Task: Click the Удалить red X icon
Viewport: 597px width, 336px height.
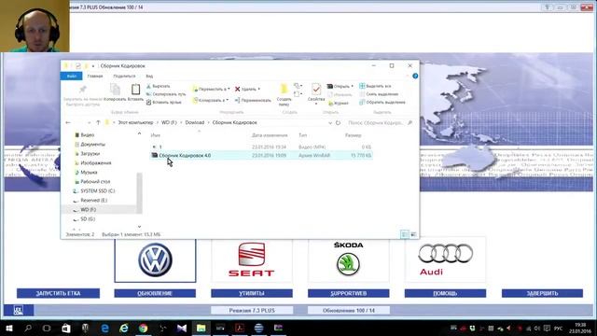Action: point(238,90)
